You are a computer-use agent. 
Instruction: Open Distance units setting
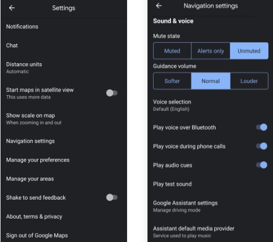(64, 67)
